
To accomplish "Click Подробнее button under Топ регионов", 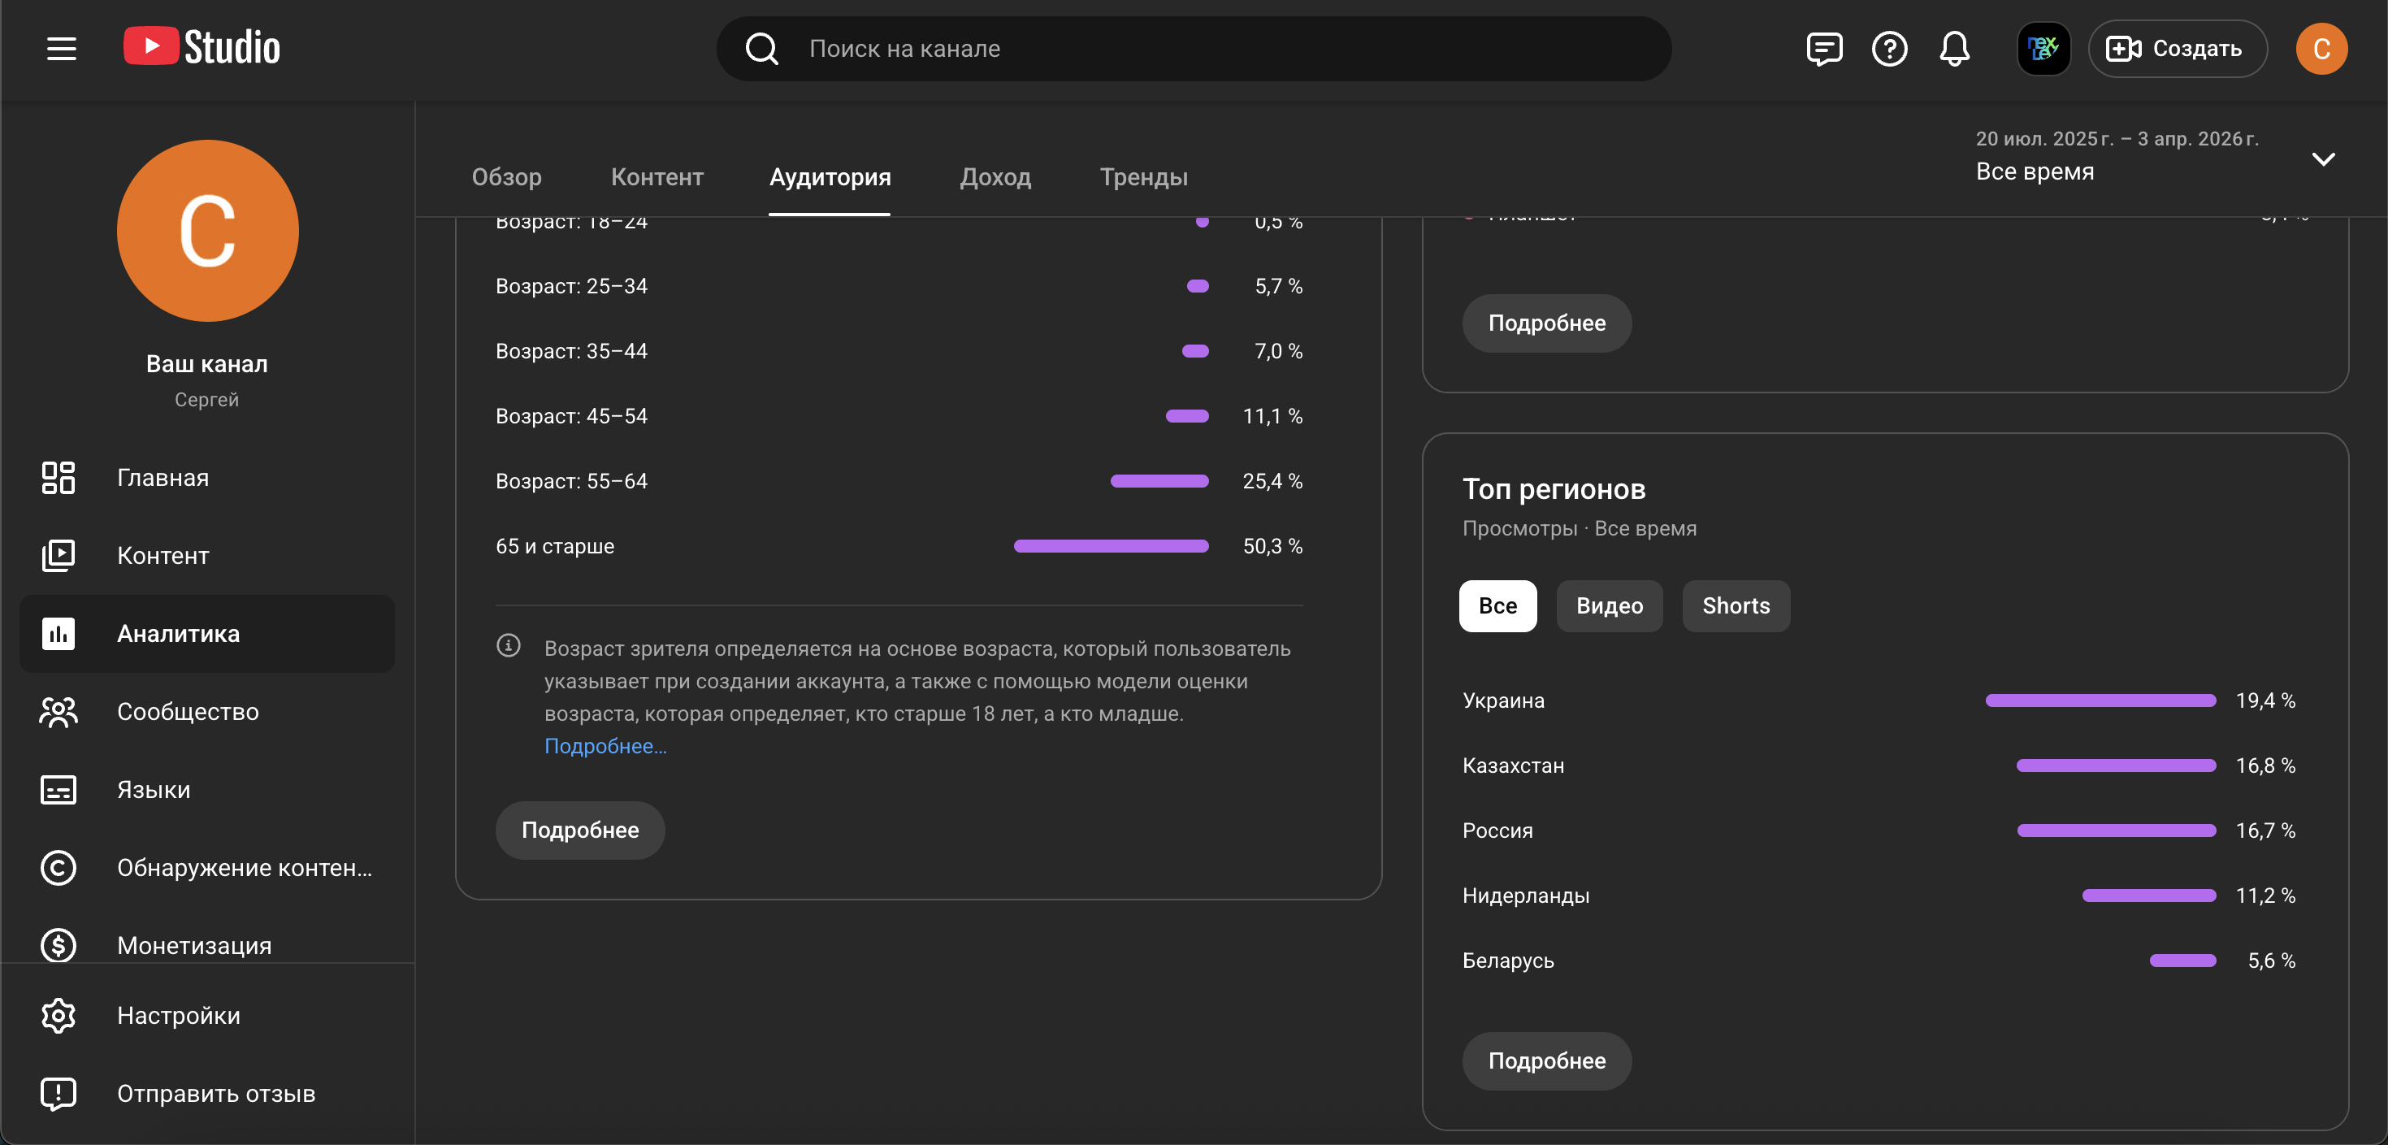I will click(1546, 1060).
